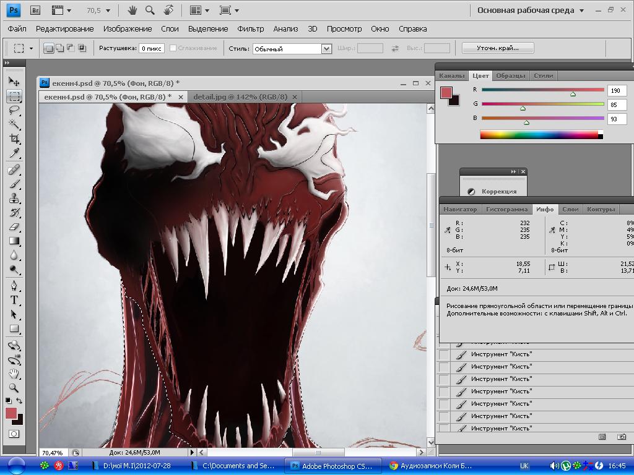The height and width of the screenshot is (475, 634).
Task: Select the Eraser tool
Action: click(x=14, y=227)
